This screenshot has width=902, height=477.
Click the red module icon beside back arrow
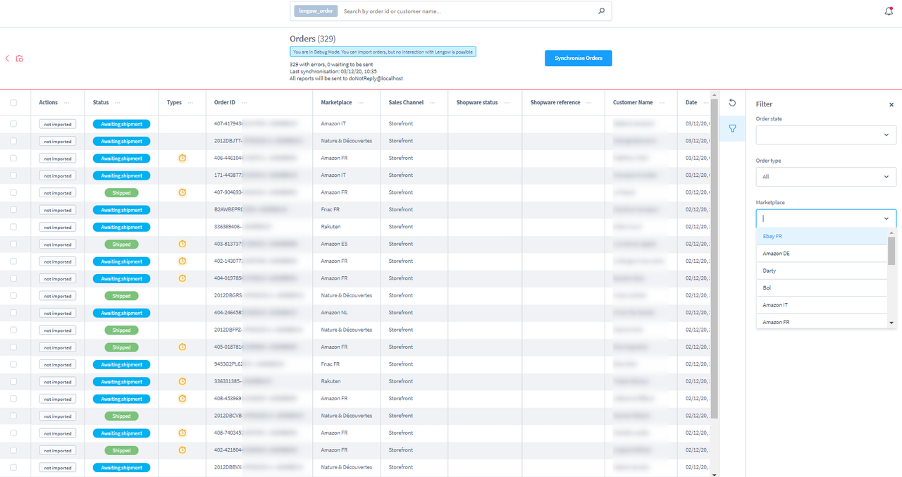point(19,58)
